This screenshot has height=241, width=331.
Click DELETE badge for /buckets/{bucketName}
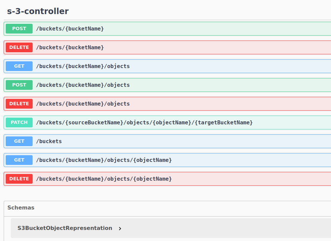[x=19, y=47]
